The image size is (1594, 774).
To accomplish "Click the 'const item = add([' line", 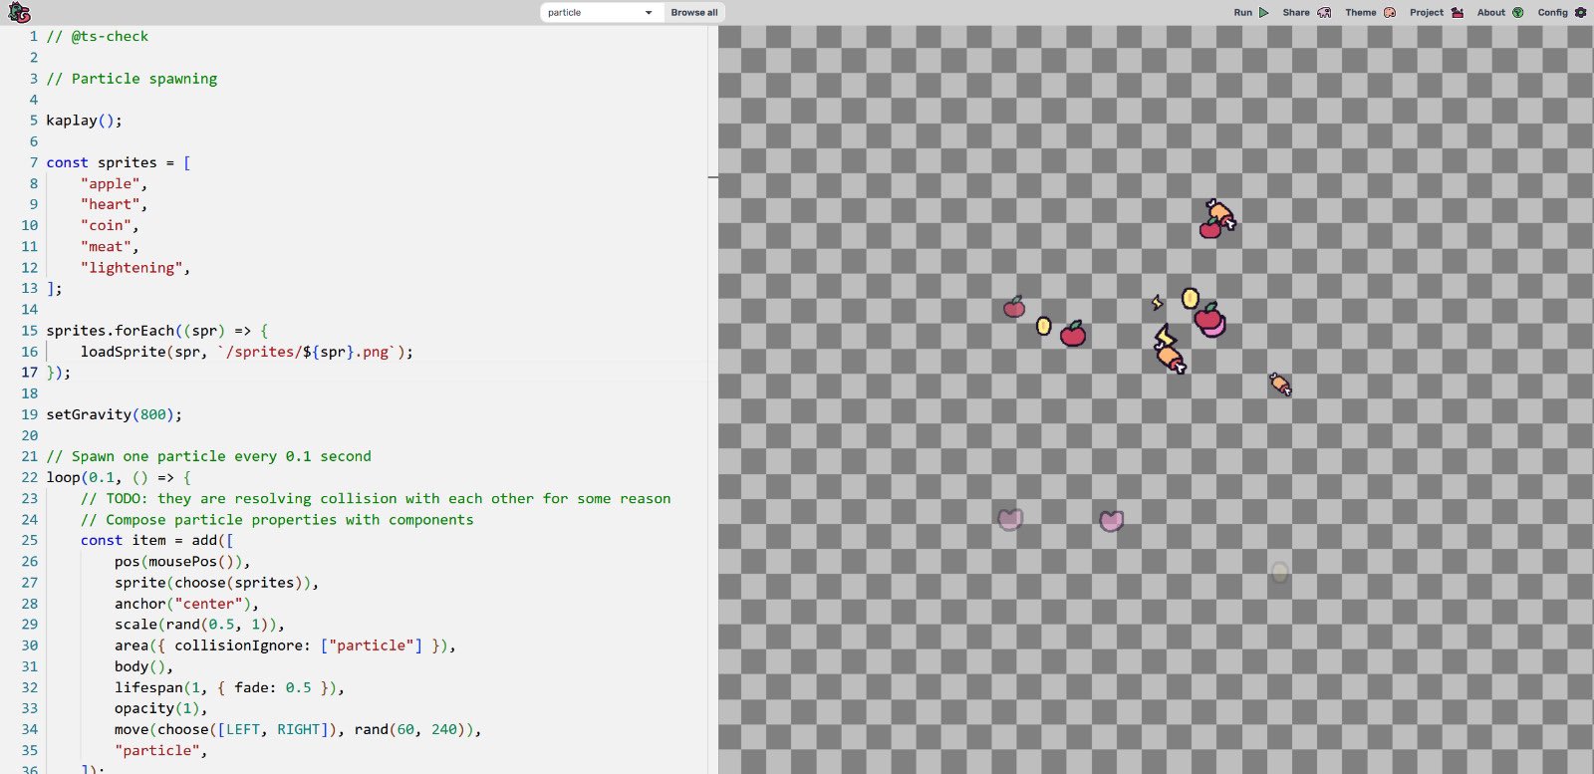I will [x=156, y=540].
